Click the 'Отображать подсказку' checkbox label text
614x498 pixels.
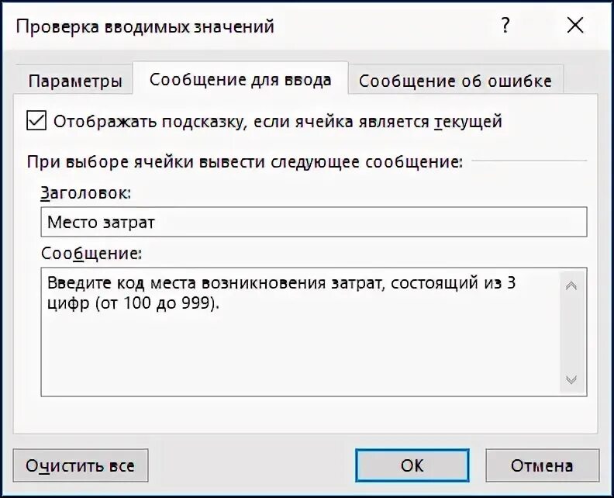coord(278,122)
